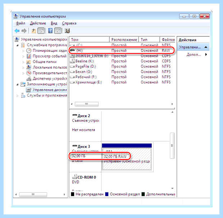Image resolution: width=223 pixels, height=218 pixels.
Task: Click disc icon of Beeline (K:)
Action: click(x=72, y=61)
